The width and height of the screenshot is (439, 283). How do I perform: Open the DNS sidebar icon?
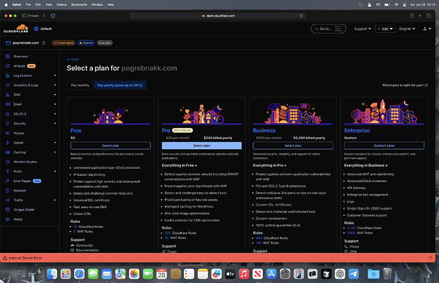coord(8,95)
